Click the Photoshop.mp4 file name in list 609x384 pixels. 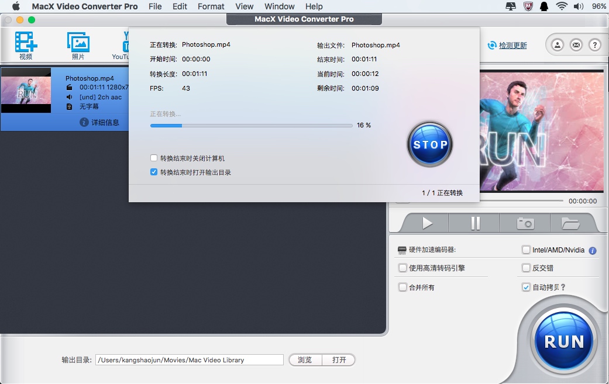click(x=90, y=78)
